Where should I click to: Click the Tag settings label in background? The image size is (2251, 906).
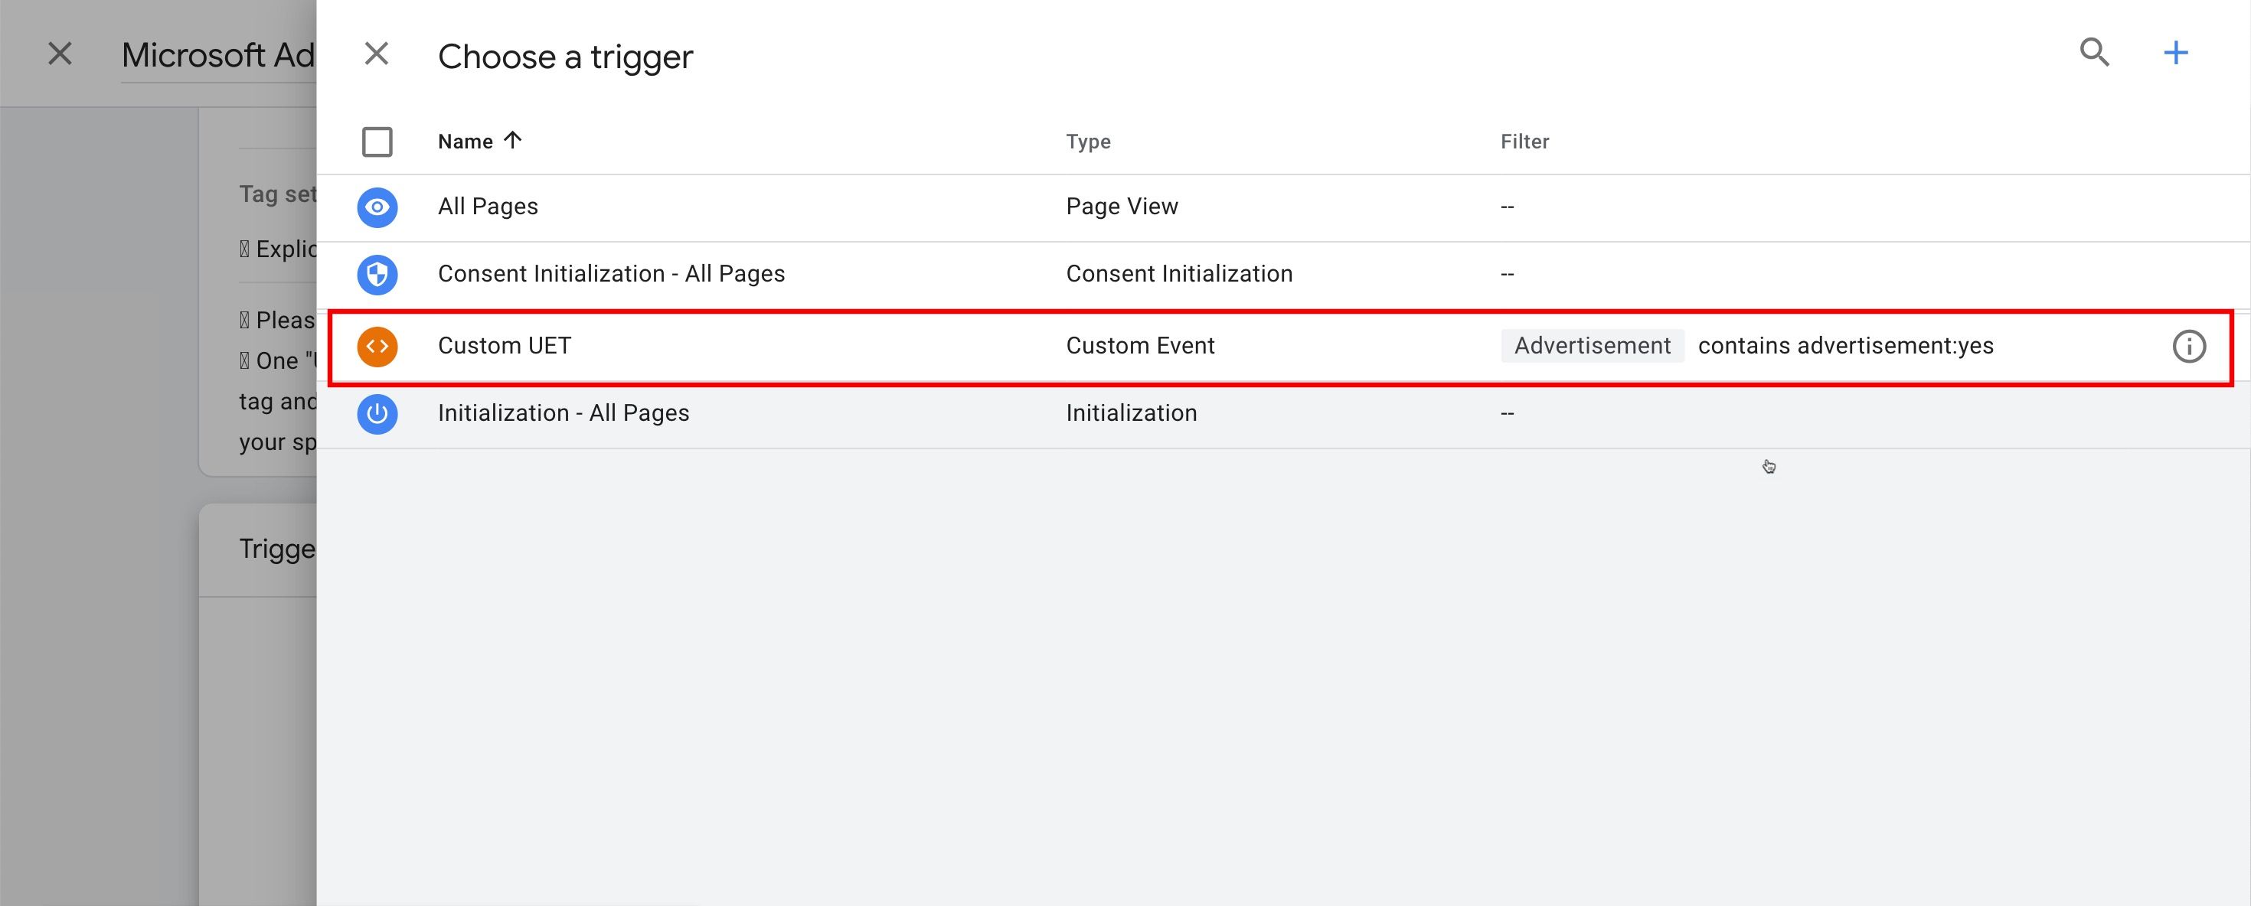tap(278, 194)
